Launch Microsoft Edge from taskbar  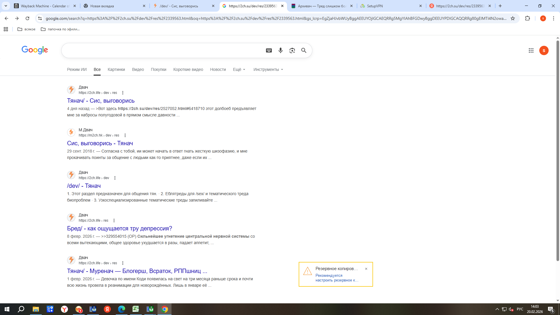[x=122, y=309]
